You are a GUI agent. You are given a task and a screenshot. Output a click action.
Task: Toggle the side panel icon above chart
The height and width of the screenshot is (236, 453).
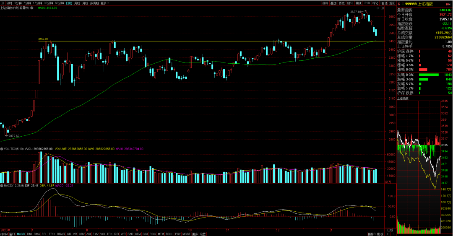click(x=382, y=8)
